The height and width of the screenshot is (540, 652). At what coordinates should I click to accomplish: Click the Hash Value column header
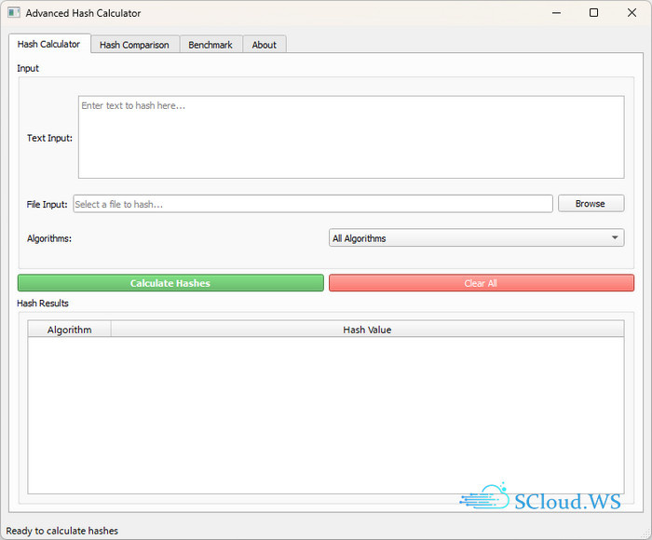[x=367, y=330]
